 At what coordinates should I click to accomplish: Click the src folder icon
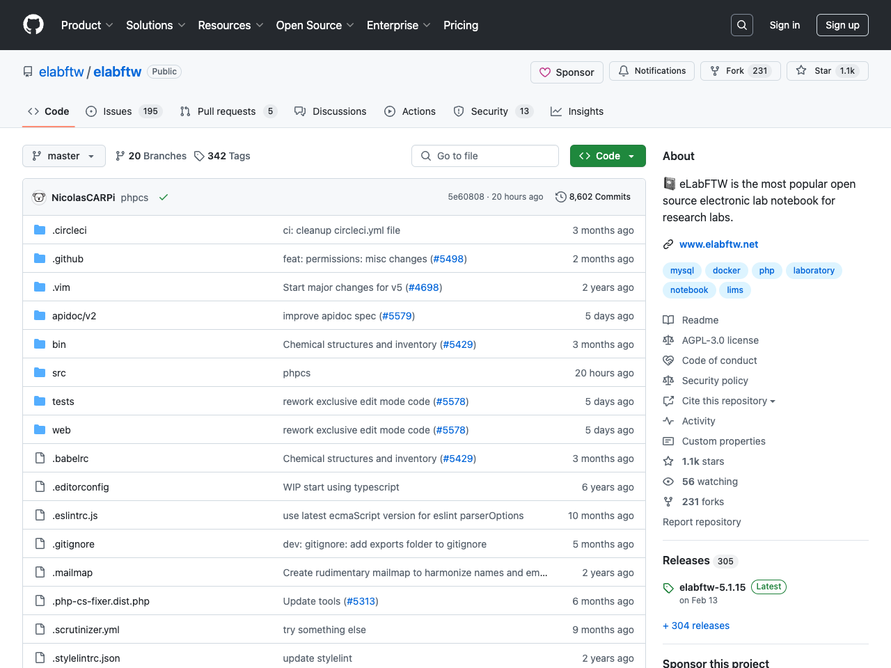pos(40,373)
